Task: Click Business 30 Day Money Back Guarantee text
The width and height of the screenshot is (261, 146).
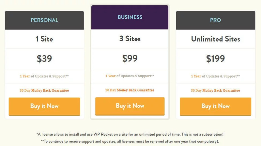Action: (x=130, y=90)
